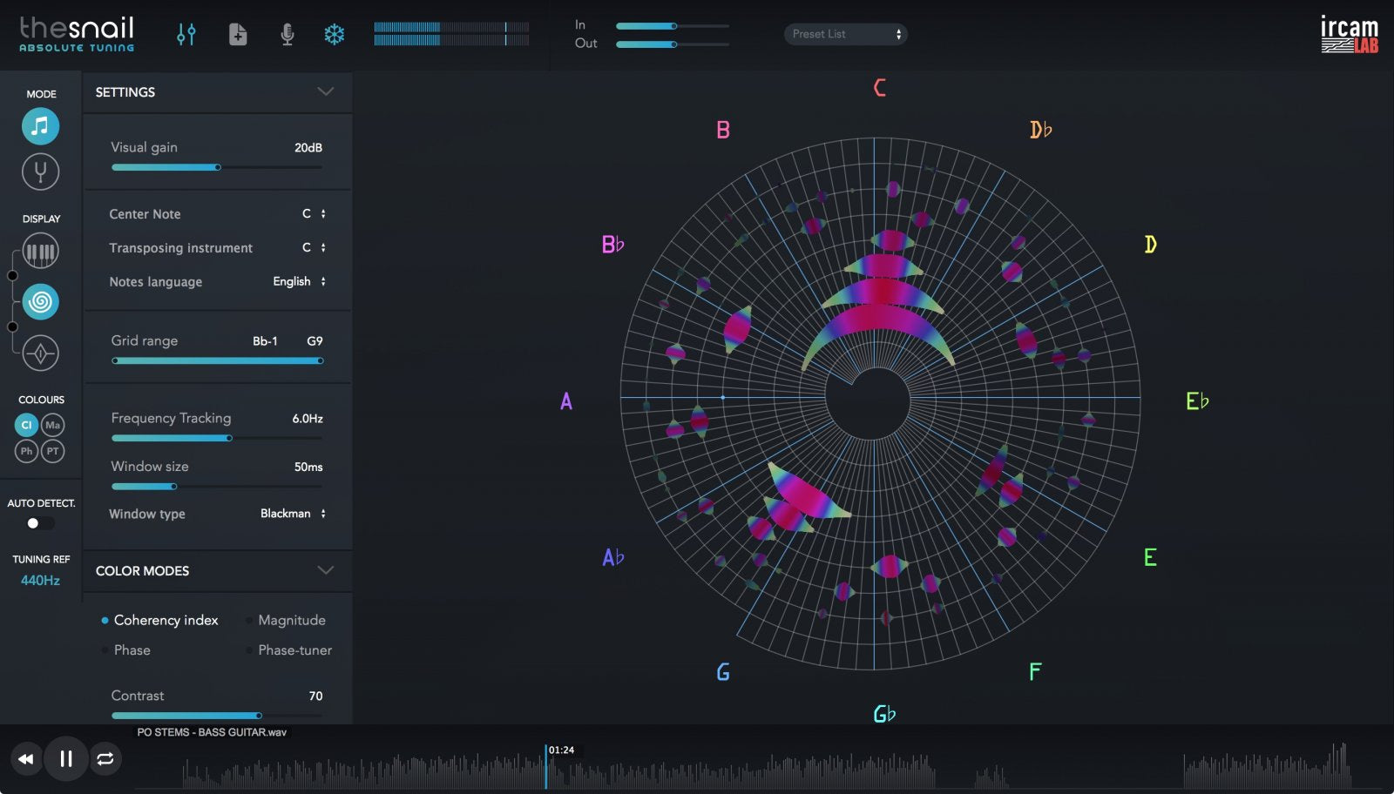Open the file input source icon
This screenshot has height=794, width=1394.
click(x=236, y=34)
